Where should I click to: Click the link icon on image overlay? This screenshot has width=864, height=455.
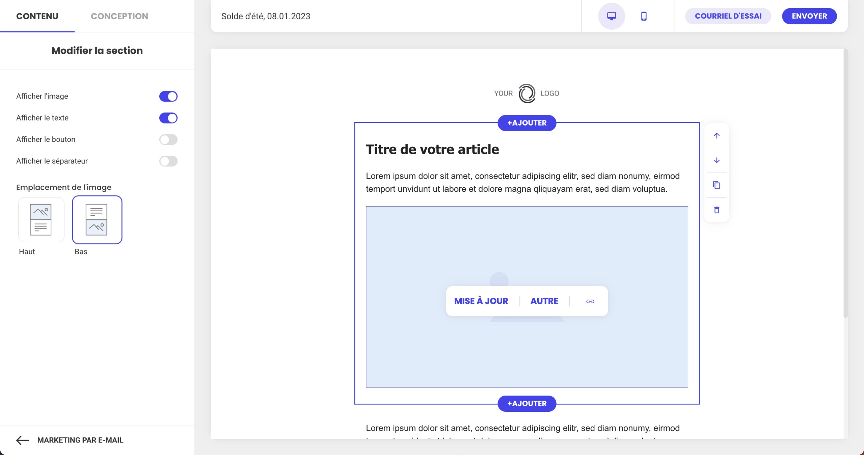590,301
